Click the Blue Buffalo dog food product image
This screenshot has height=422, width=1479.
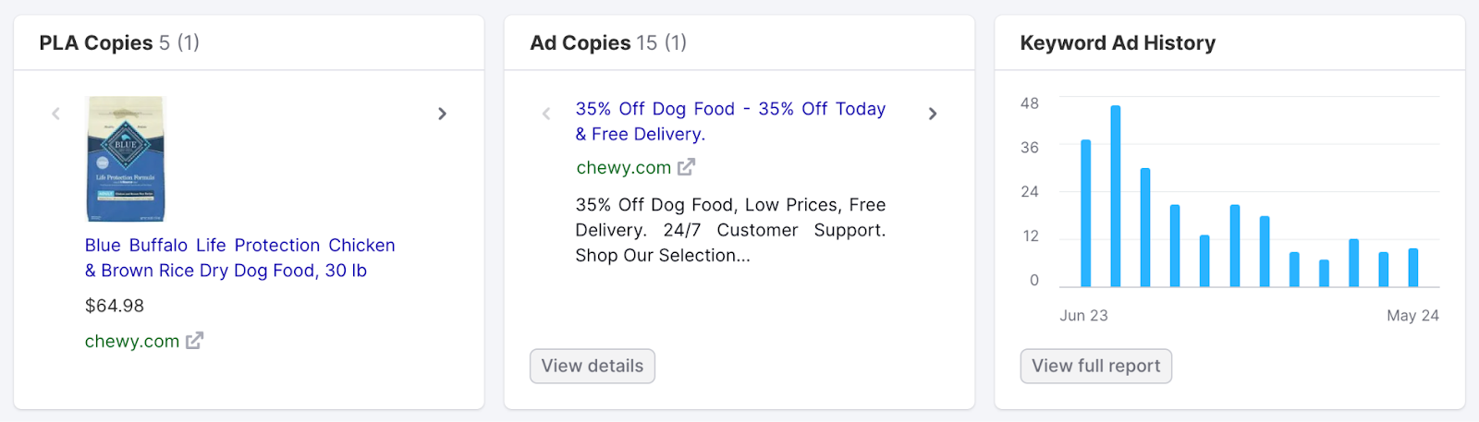point(126,159)
